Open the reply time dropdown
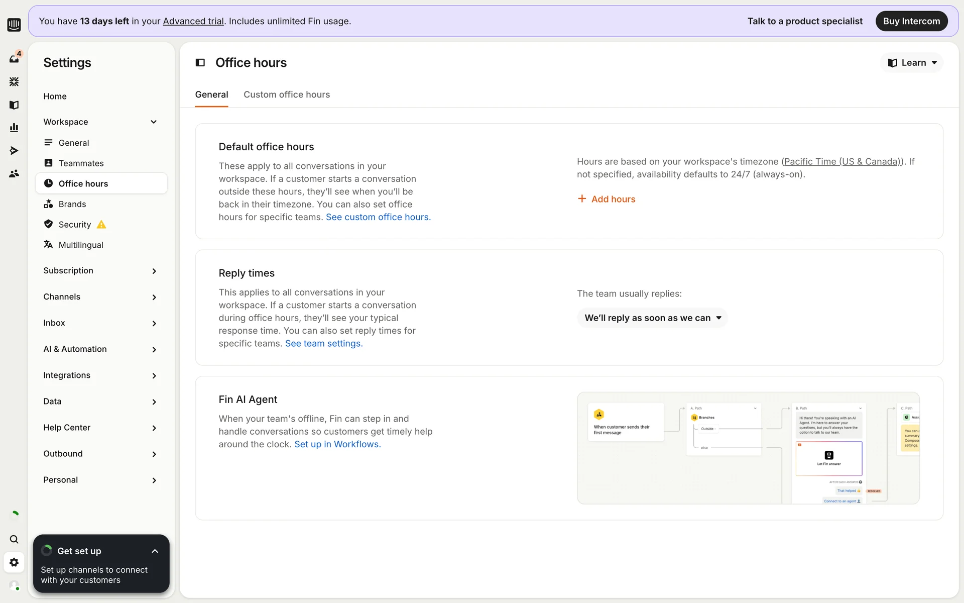 (652, 318)
